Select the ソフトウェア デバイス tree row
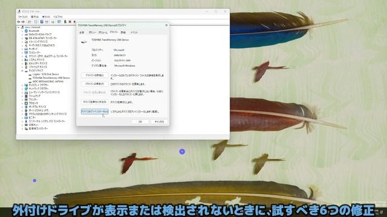 (x=37, y=67)
